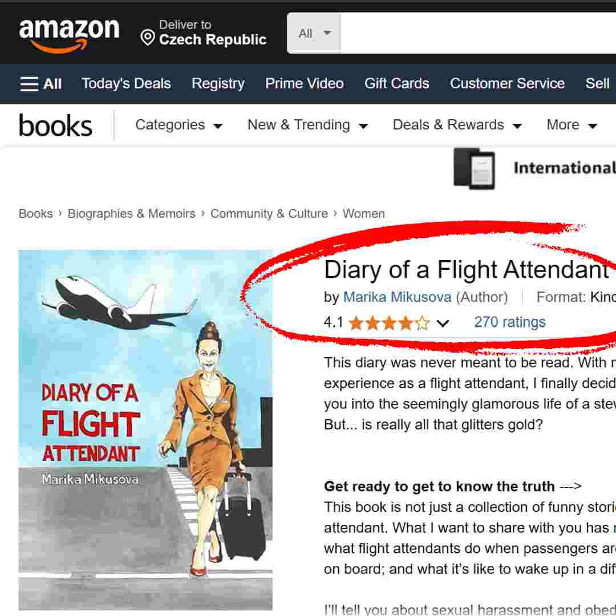The height and width of the screenshot is (616, 616).
Task: Click the Marika Mikusova author link
Action: [398, 297]
